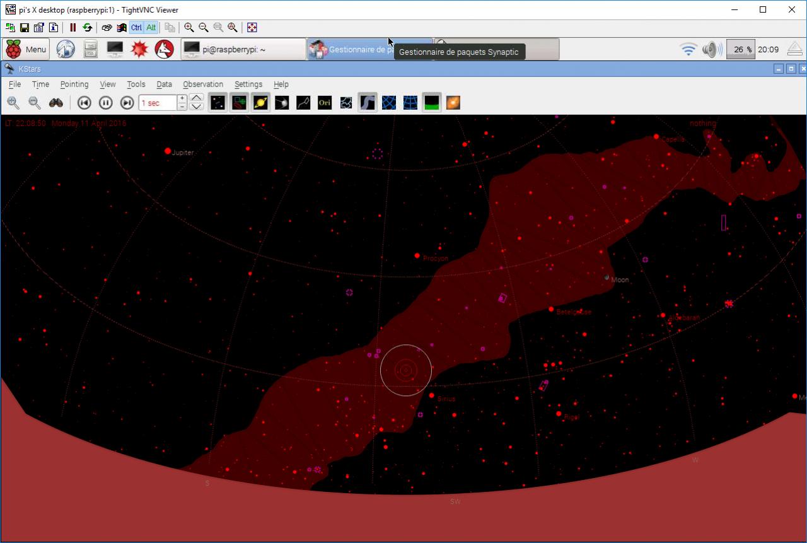The height and width of the screenshot is (543, 807).
Task: Open the volume control speaker icon
Action: (x=712, y=49)
